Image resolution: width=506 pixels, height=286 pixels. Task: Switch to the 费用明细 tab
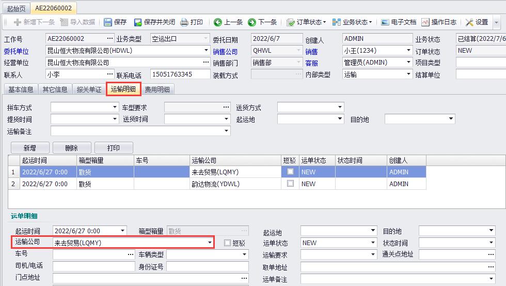(x=157, y=89)
